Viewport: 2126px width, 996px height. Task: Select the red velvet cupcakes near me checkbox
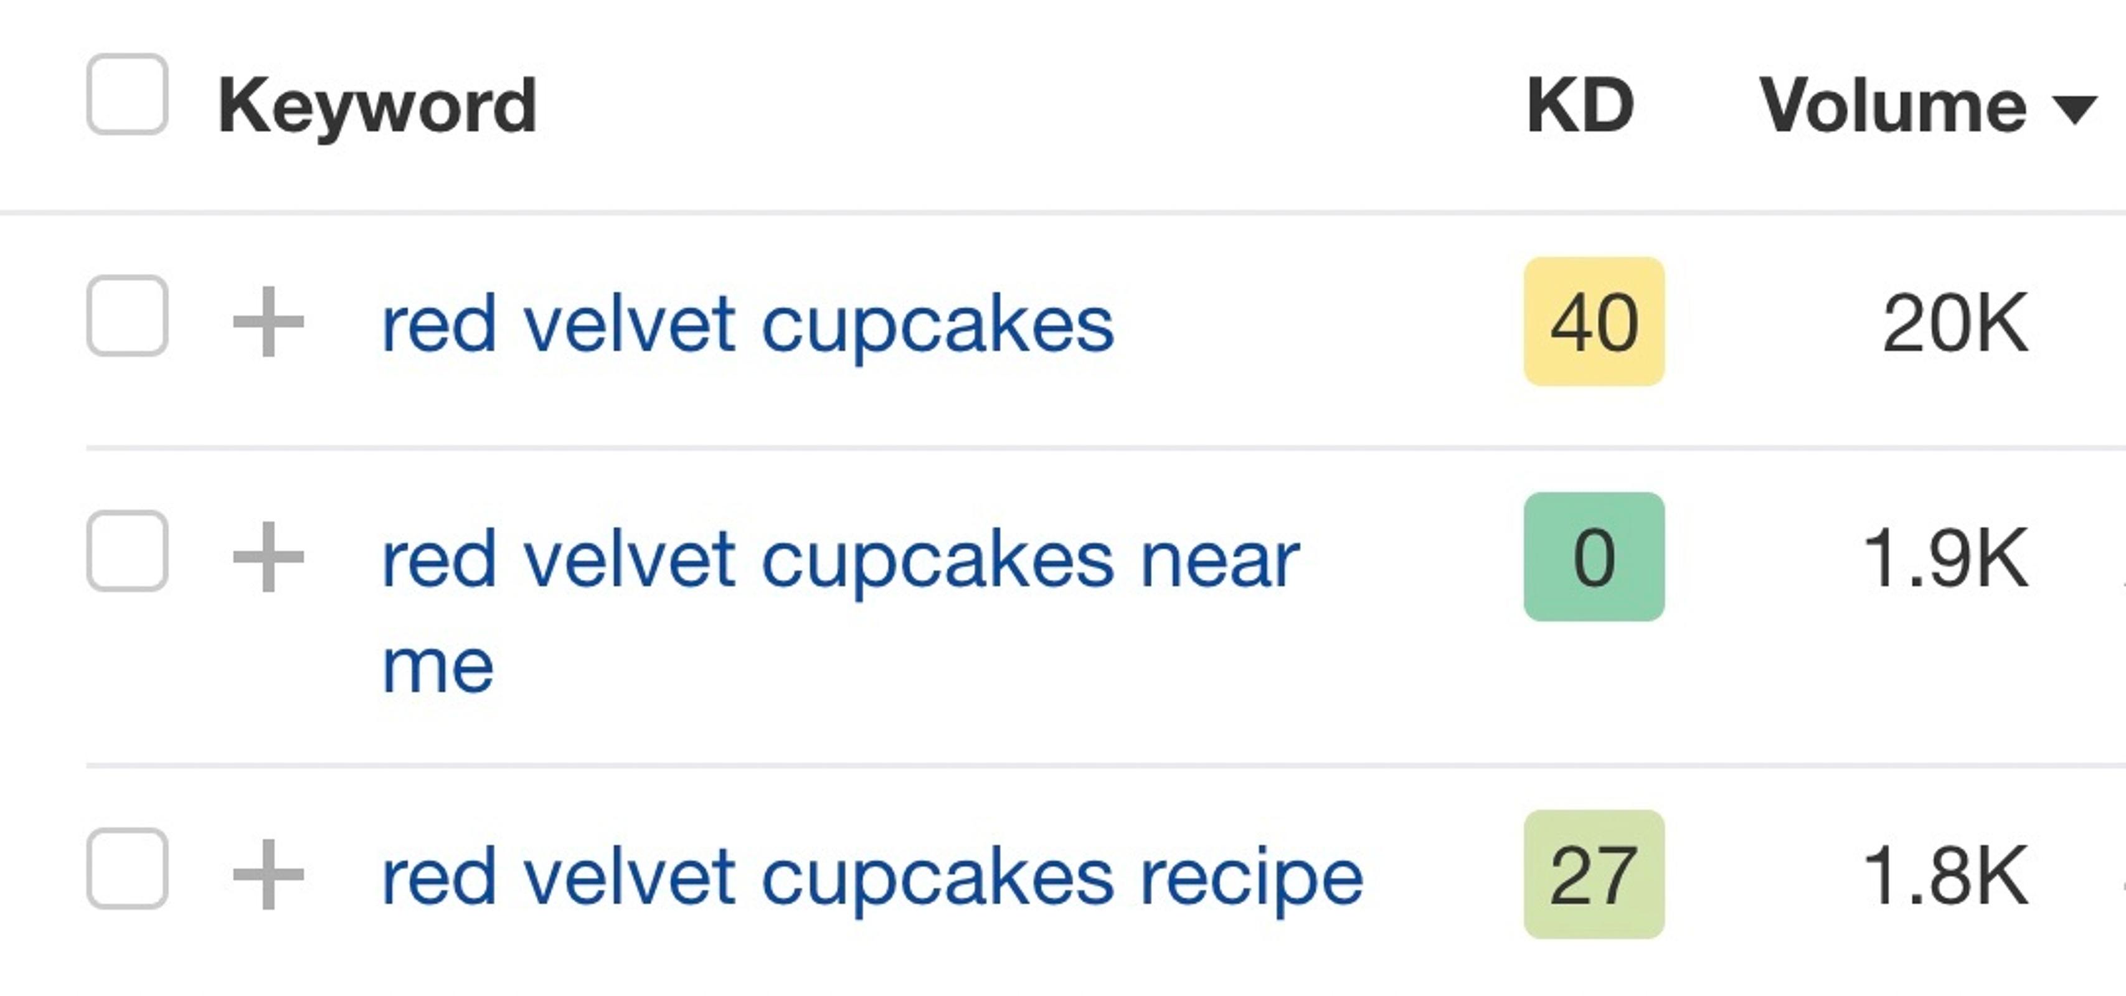coord(127,550)
